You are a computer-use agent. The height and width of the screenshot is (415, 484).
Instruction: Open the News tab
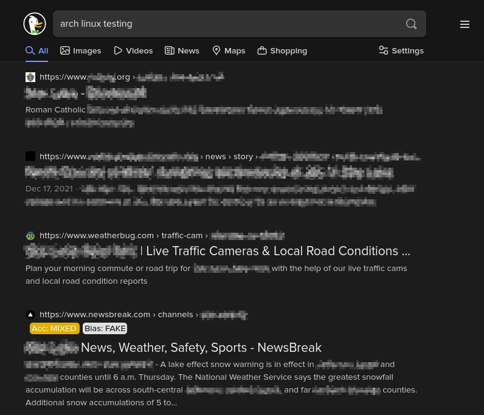tap(182, 50)
